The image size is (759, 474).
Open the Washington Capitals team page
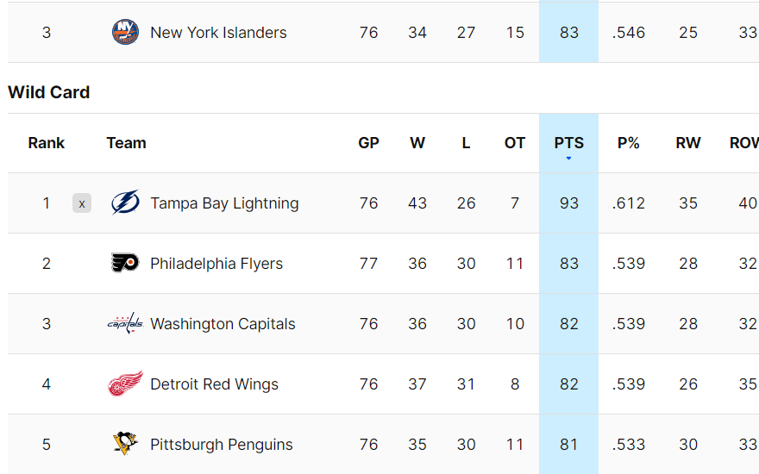pyautogui.click(x=223, y=323)
